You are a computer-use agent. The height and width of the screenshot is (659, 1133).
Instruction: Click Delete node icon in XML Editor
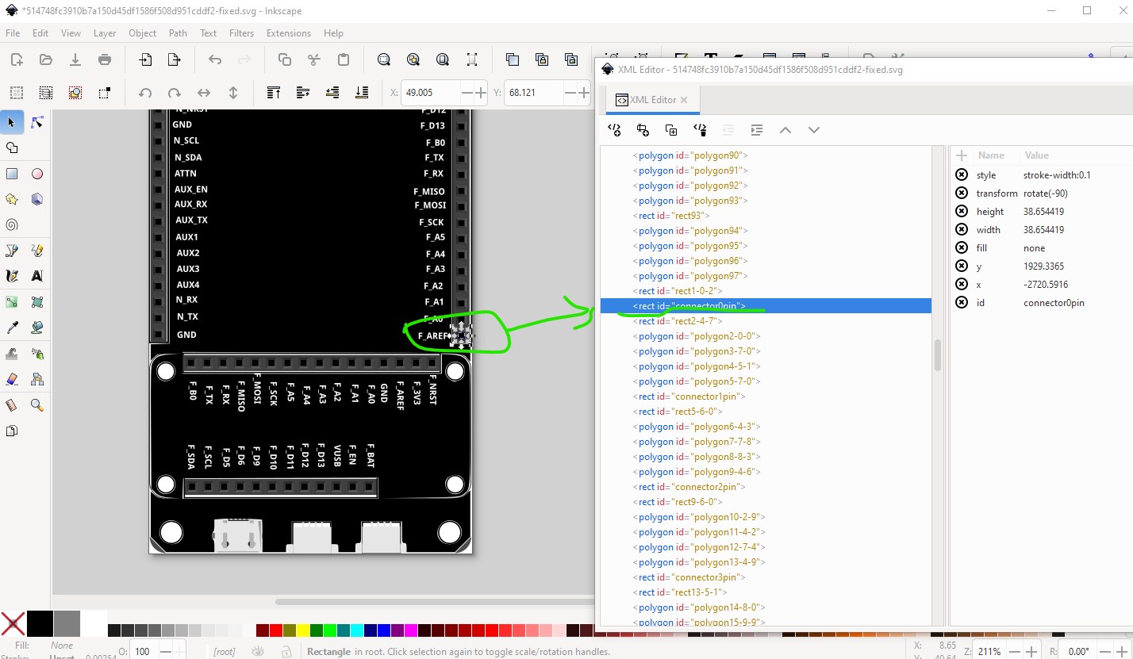pos(700,130)
